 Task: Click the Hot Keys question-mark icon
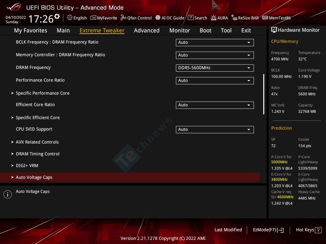[x=318, y=230]
